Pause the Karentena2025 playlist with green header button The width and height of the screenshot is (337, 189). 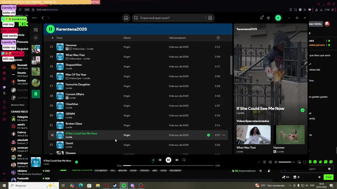51,29
